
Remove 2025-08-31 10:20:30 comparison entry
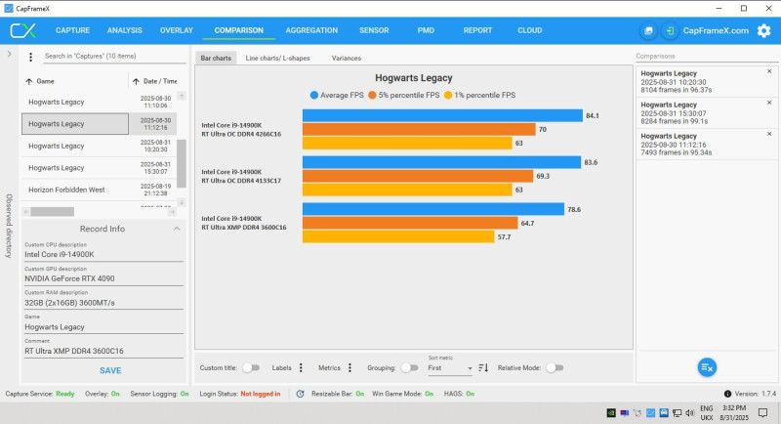coord(769,71)
